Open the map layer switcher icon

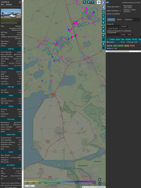pos(99,2)
